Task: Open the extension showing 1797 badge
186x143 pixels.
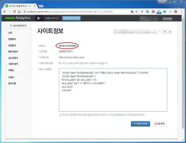Action: point(159,12)
